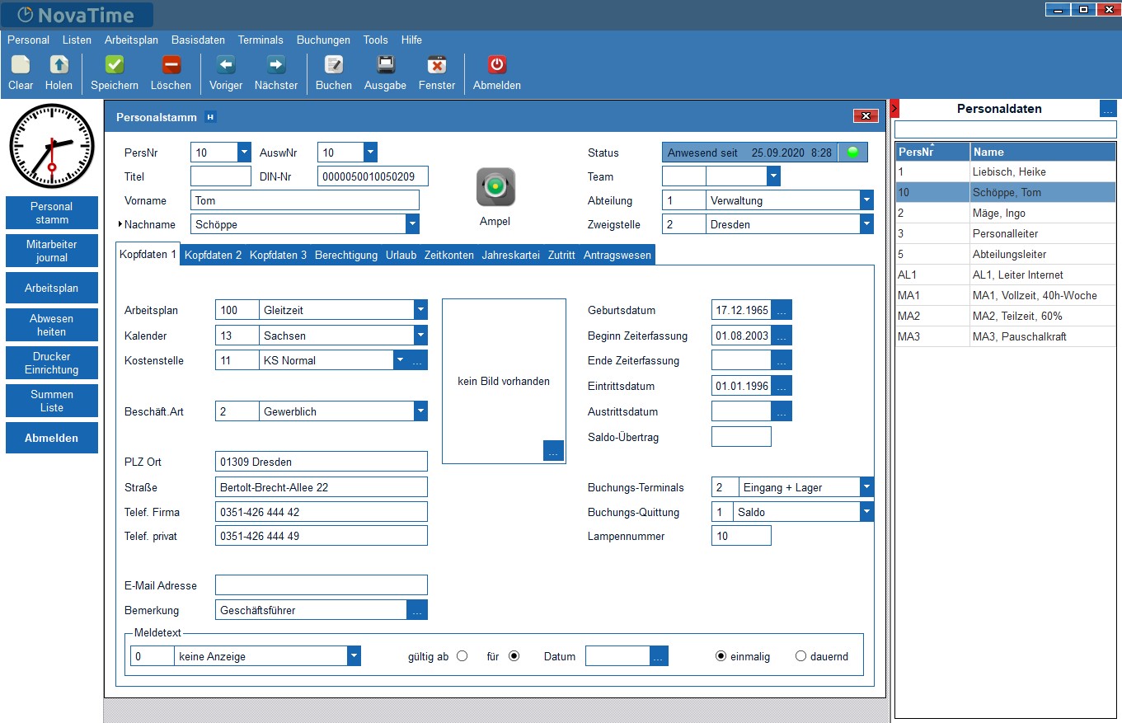
Task: Click the Löschen toolbar icon
Action: pyautogui.click(x=171, y=65)
